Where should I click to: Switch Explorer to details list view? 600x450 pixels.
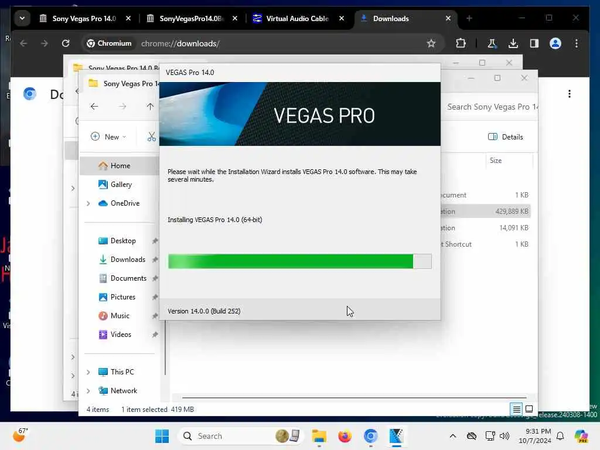(x=516, y=409)
